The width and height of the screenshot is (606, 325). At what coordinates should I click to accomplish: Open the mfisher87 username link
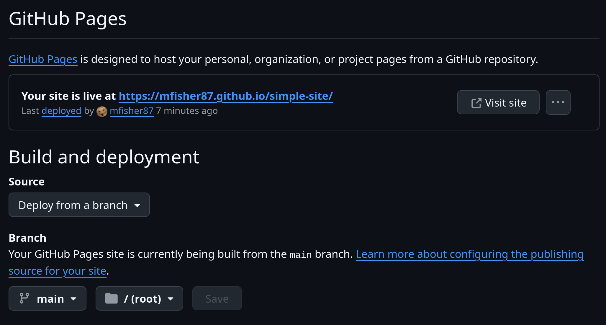pos(132,111)
